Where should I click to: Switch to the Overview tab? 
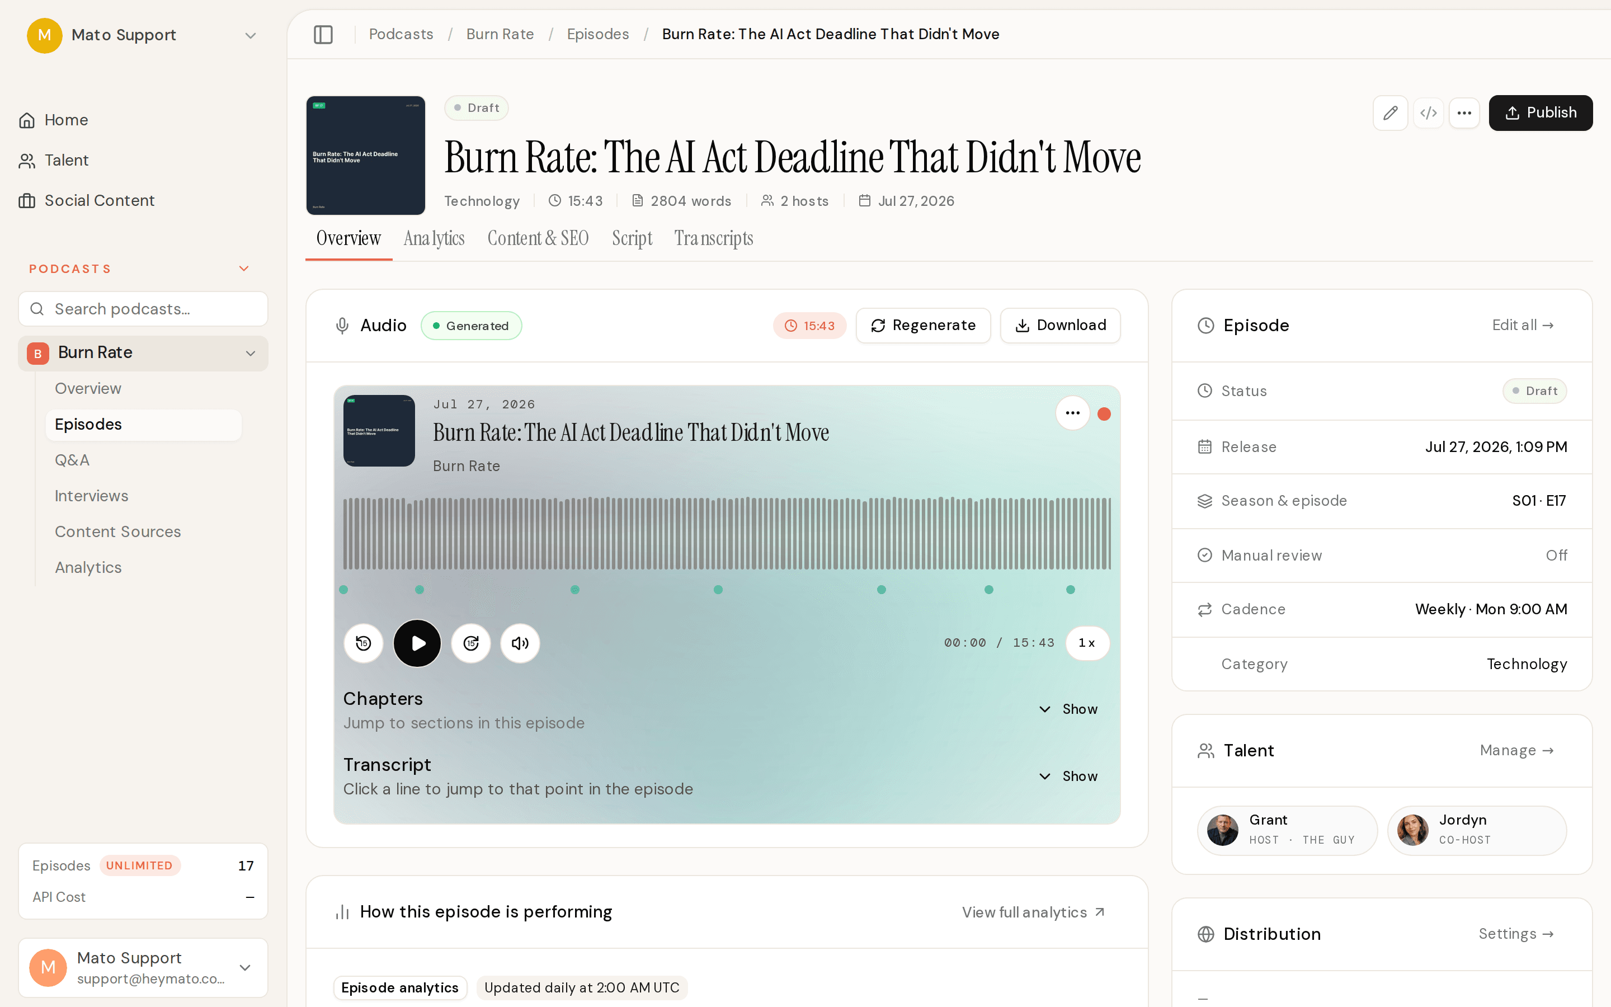pos(348,238)
